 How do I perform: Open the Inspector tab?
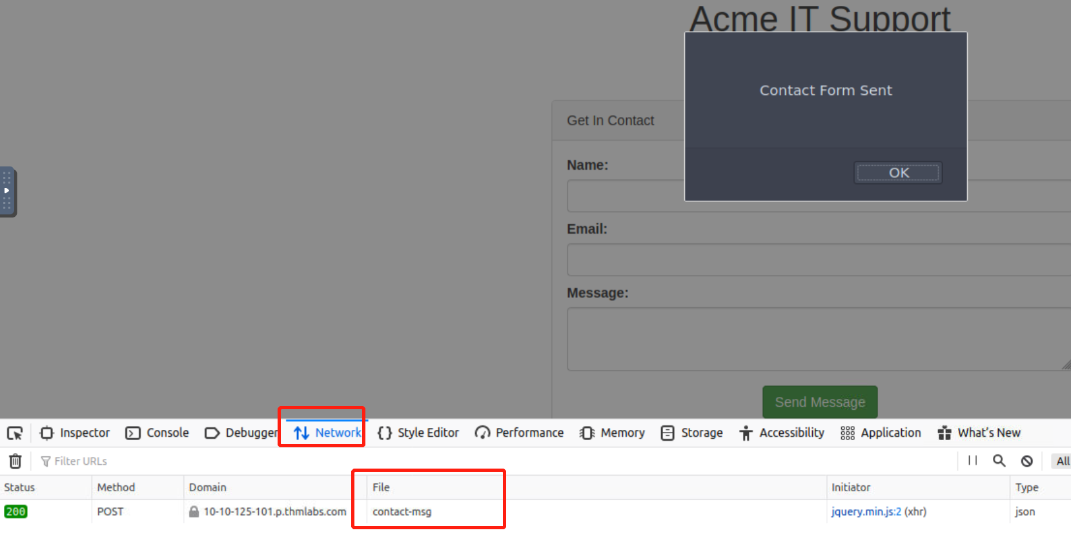click(75, 433)
